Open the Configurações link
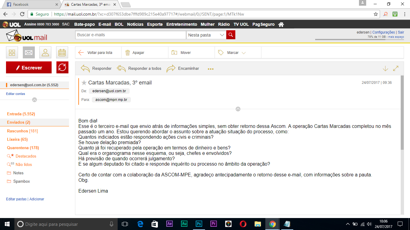This screenshot has height=230, width=410. pyautogui.click(x=383, y=32)
